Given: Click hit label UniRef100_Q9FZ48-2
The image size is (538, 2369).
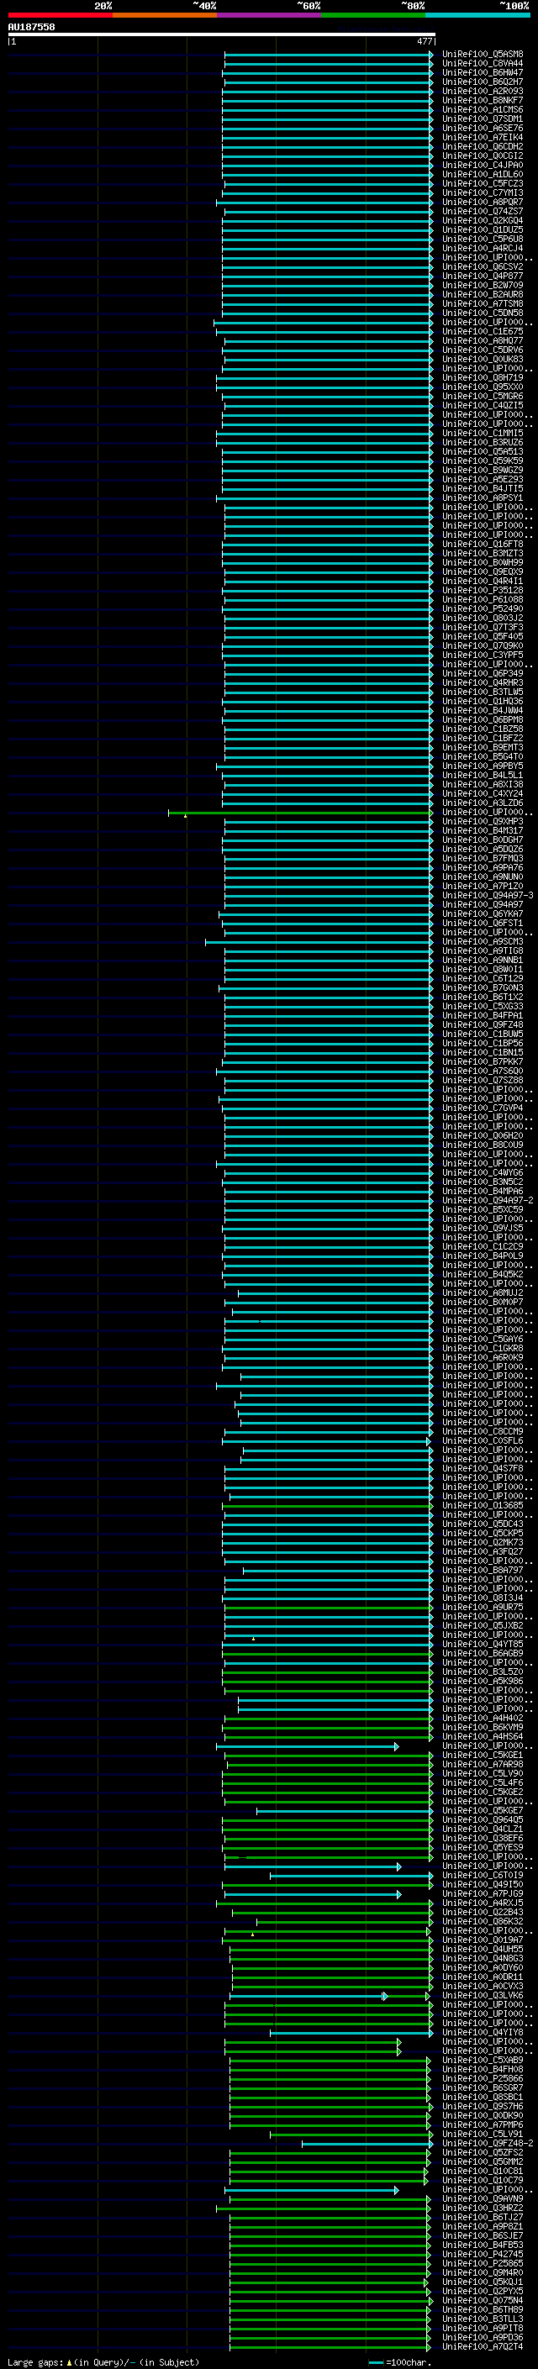Looking at the screenshot, I should [x=488, y=2143].
